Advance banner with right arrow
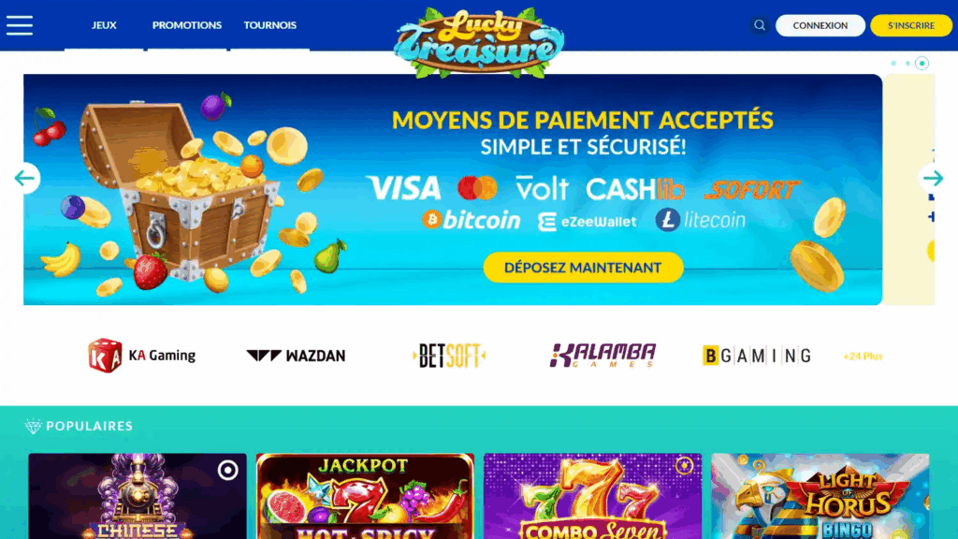Image resolution: width=958 pixels, height=539 pixels. 933,179
